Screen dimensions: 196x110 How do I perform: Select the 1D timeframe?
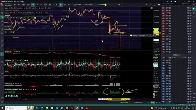click(50, 5)
